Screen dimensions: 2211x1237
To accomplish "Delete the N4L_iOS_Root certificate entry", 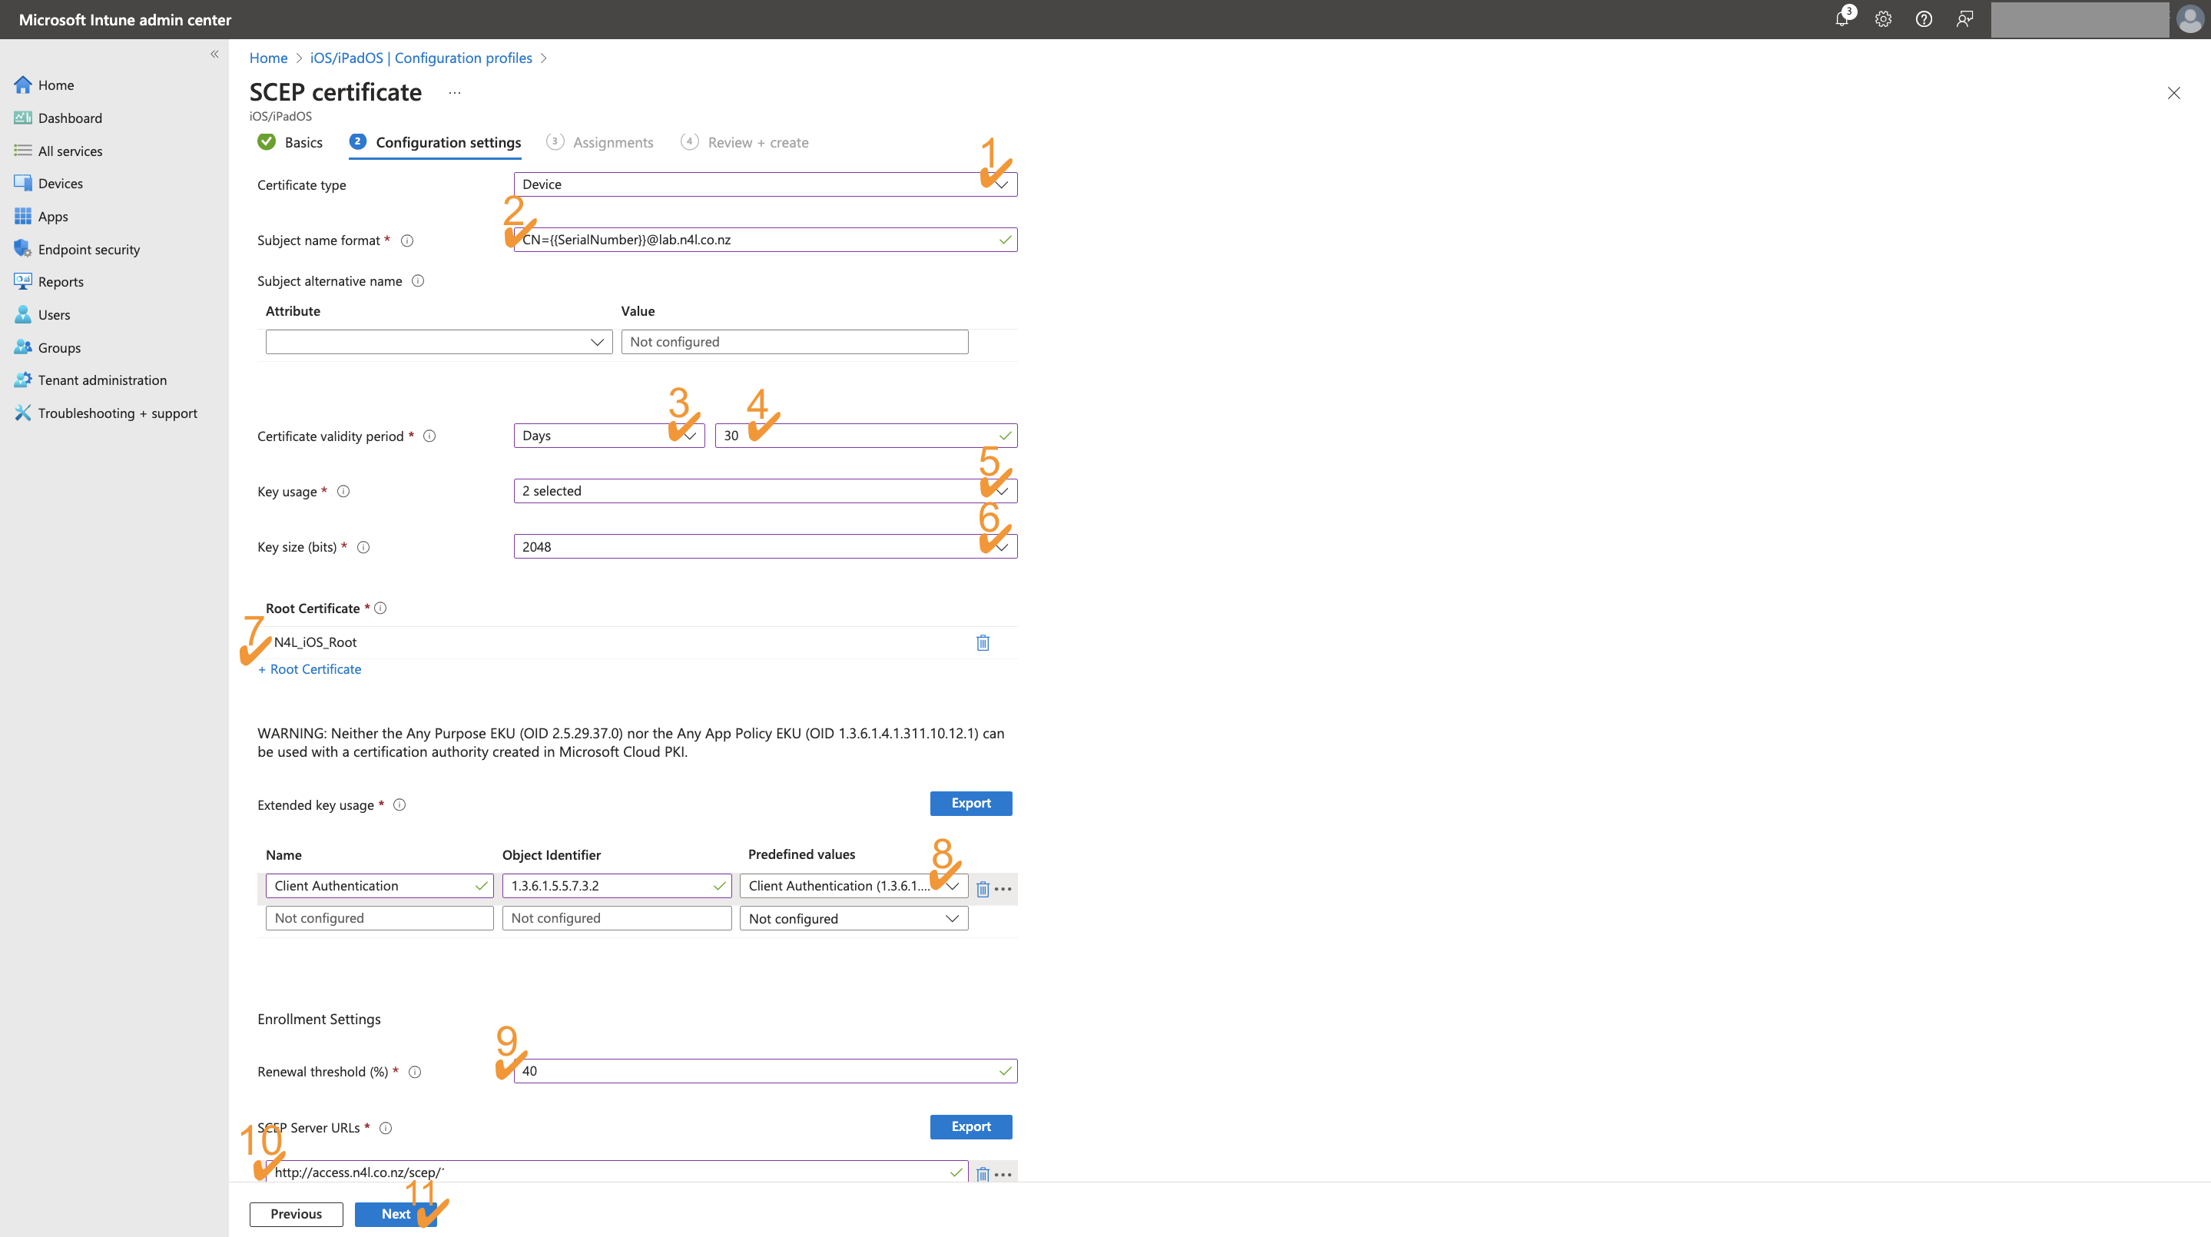I will (x=983, y=642).
